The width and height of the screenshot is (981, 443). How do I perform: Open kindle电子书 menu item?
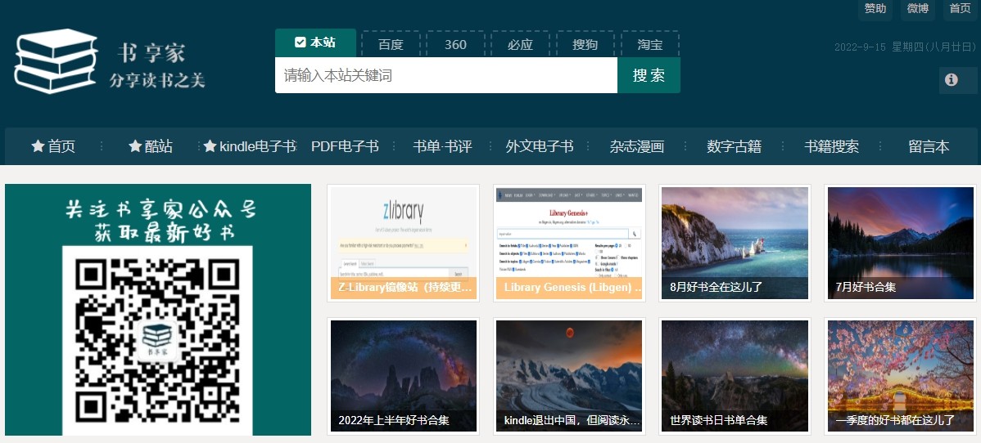pyautogui.click(x=258, y=146)
